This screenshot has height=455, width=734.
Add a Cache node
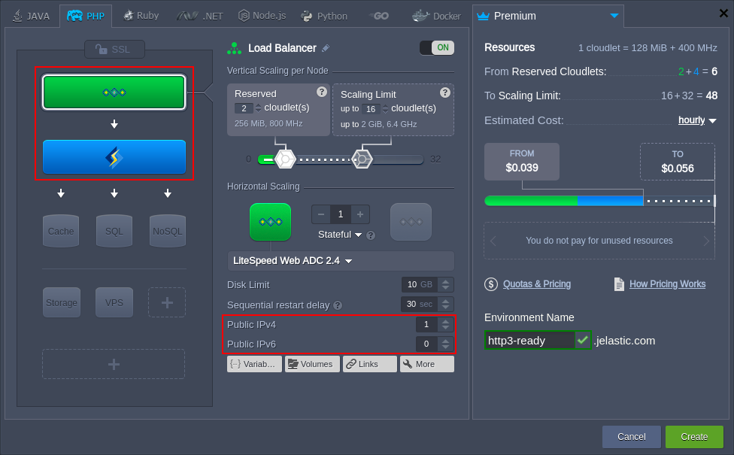click(x=61, y=231)
